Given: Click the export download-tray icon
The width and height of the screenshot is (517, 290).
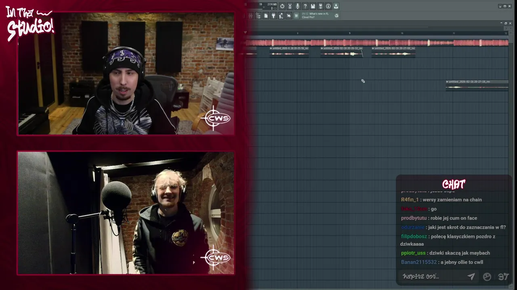Looking at the screenshot, I should pos(336,6).
